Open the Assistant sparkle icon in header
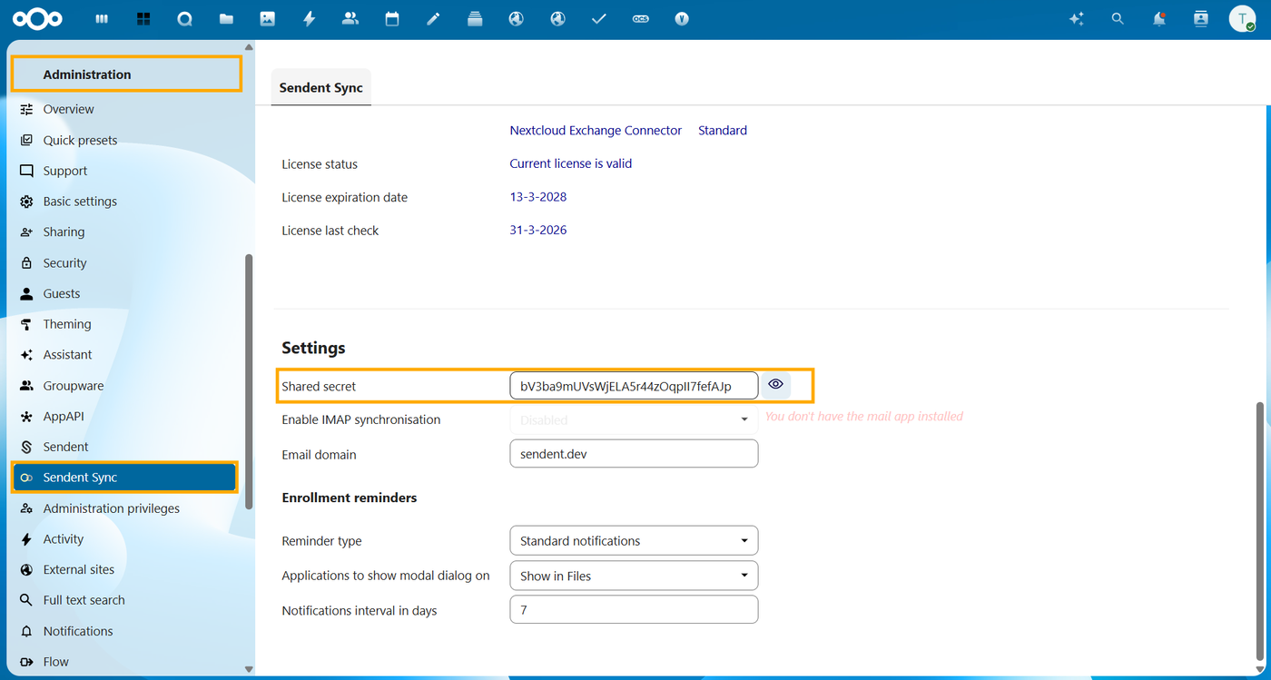 tap(1077, 19)
